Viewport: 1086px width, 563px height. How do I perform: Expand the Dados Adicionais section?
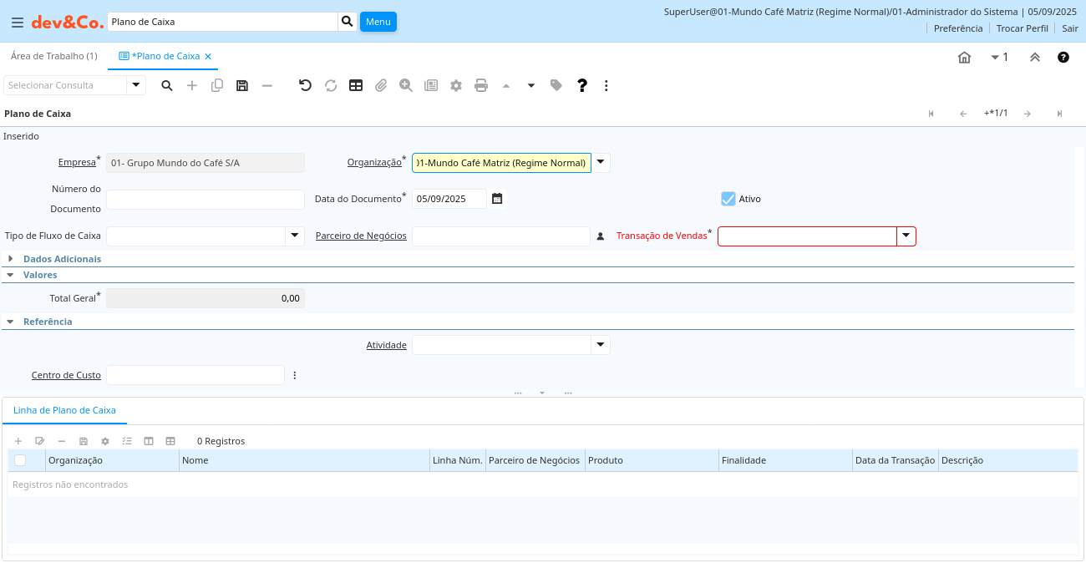pyautogui.click(x=11, y=259)
